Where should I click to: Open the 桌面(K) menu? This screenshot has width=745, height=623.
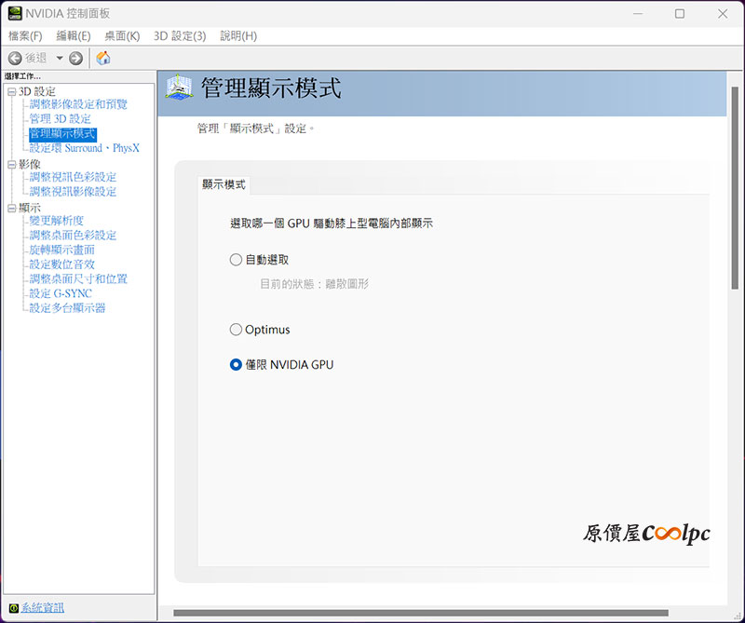coord(122,36)
